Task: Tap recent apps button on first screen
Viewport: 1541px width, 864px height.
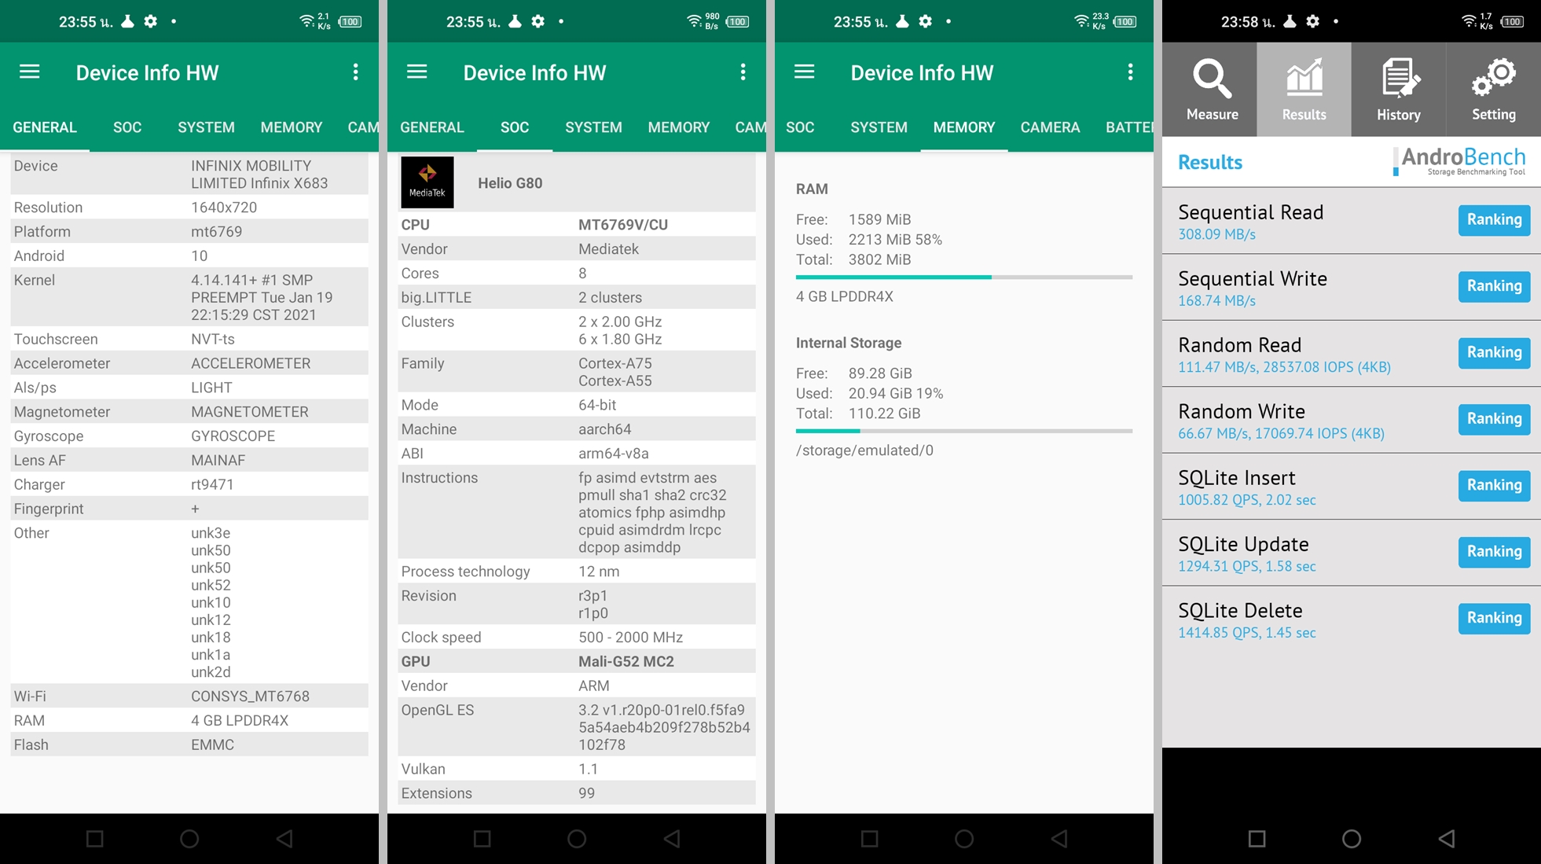Action: click(x=95, y=839)
